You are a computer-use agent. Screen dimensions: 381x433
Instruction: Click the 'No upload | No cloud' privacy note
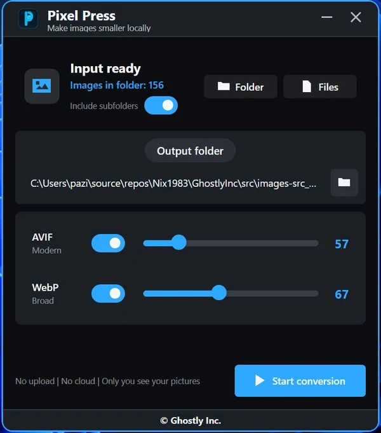coord(107,381)
